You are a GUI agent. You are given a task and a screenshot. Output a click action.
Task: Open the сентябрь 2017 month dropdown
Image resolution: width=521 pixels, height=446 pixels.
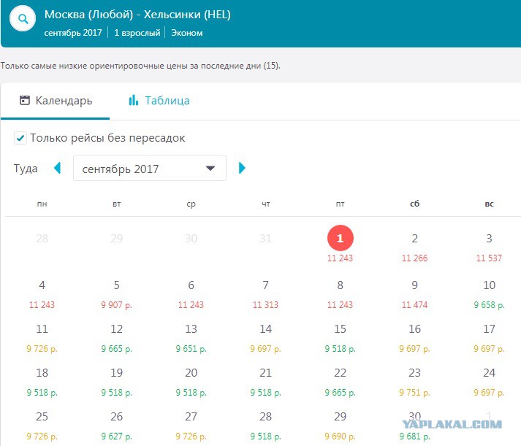(x=150, y=168)
